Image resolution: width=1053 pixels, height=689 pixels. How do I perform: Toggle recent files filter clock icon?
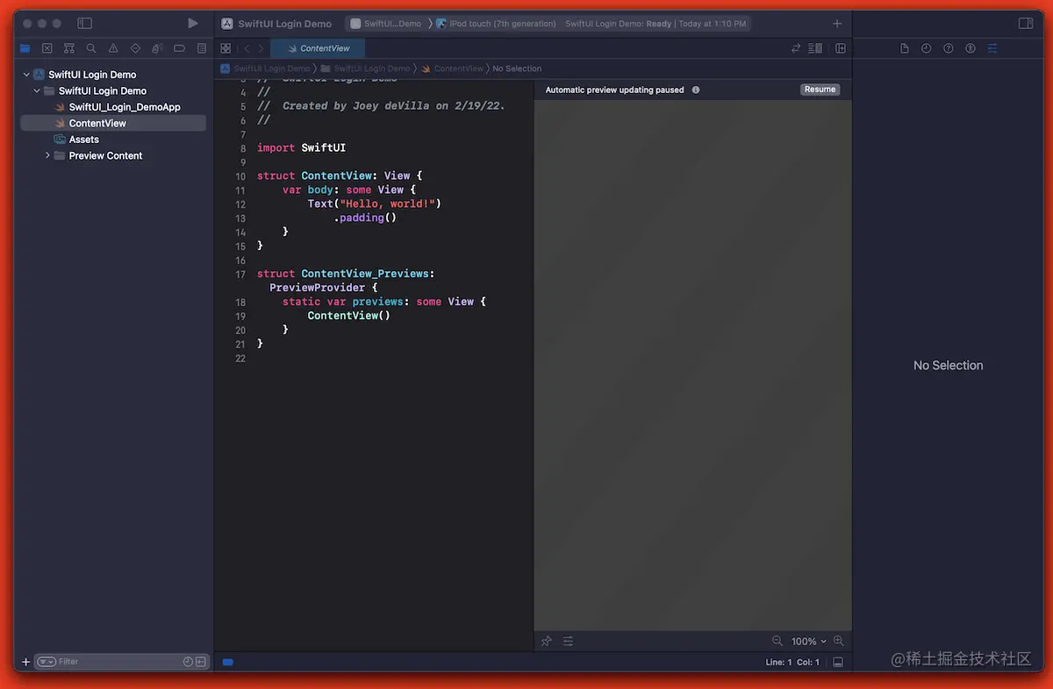pos(188,662)
